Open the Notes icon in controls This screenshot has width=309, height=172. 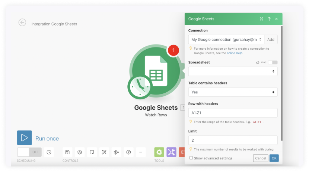coord(92,152)
